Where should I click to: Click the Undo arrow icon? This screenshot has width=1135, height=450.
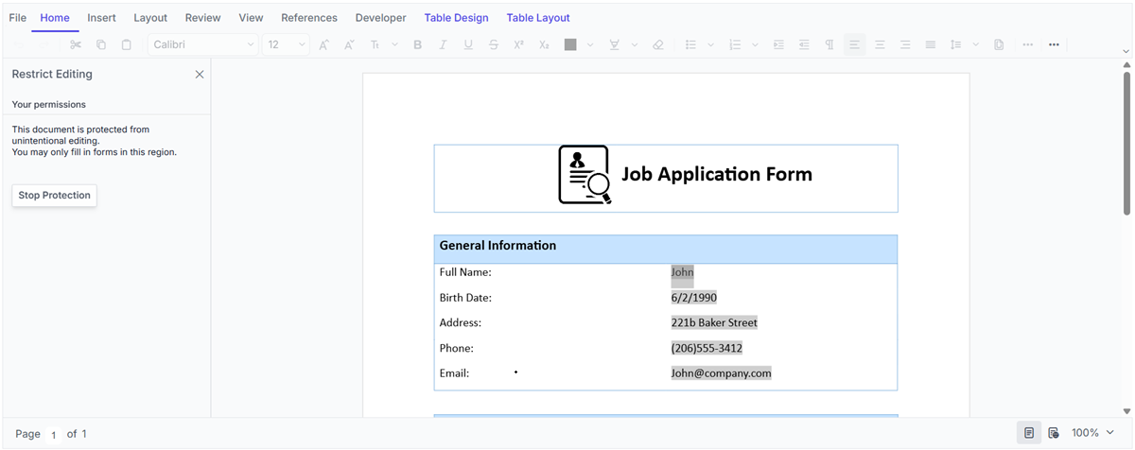click(20, 44)
